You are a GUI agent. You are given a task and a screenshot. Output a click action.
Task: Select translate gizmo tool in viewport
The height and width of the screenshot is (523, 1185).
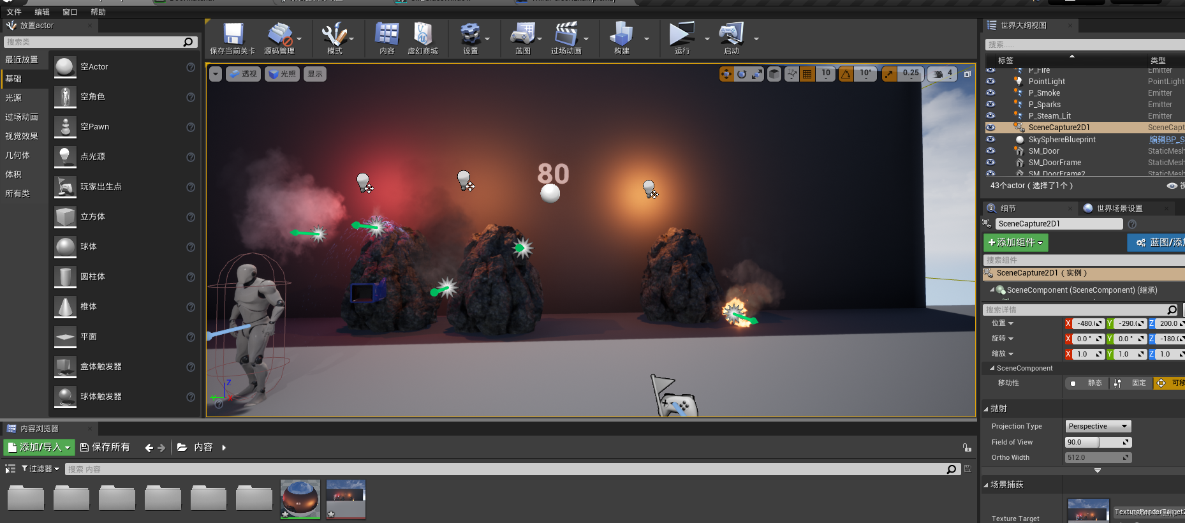pyautogui.click(x=726, y=74)
